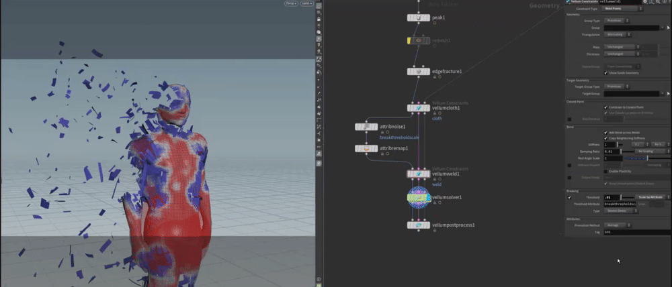The height and width of the screenshot is (287, 672).
Task: Select the attribnoise1 node icon
Action: 366,127
